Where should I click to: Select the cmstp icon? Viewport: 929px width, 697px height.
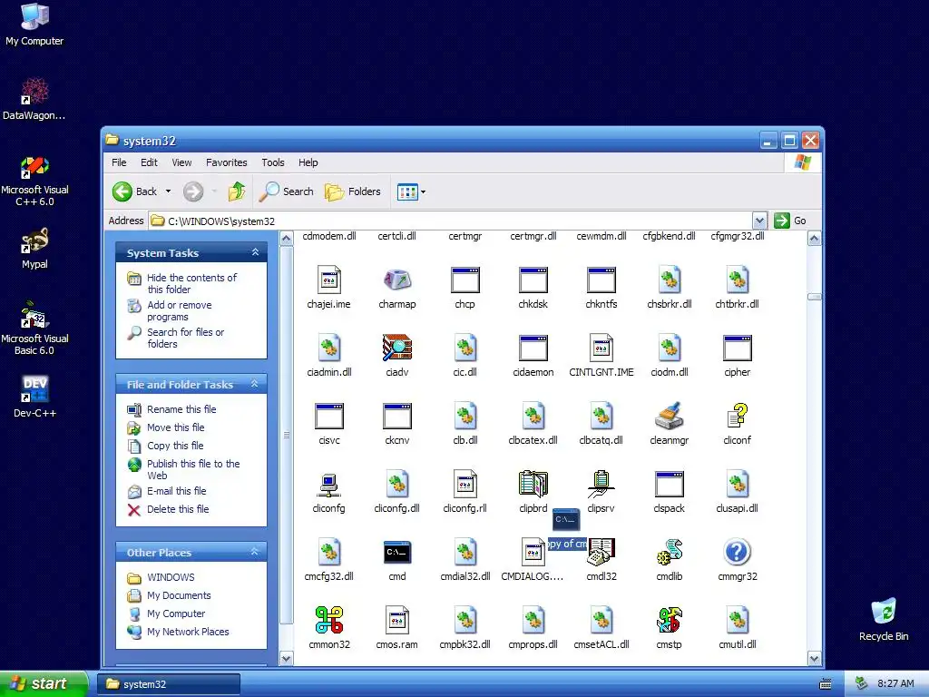pos(669,620)
